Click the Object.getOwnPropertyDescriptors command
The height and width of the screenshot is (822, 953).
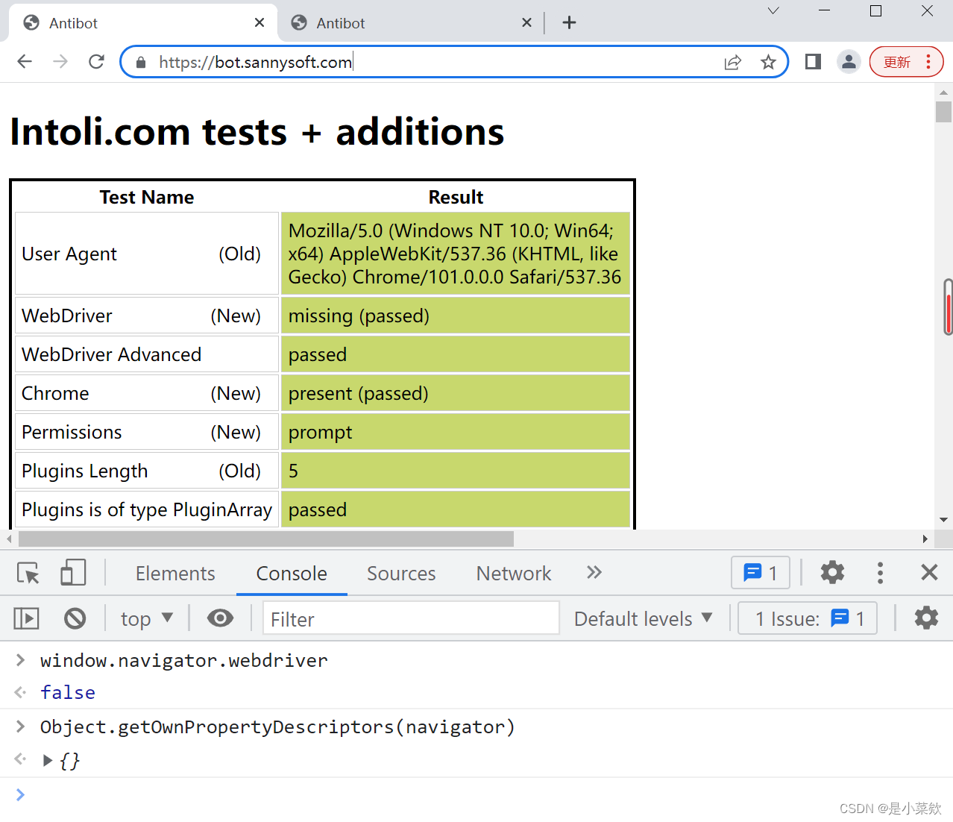[x=277, y=727]
